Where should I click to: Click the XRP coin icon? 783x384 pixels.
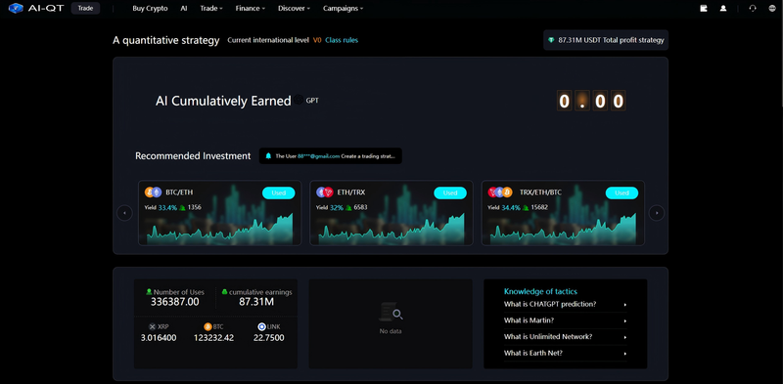pos(153,326)
